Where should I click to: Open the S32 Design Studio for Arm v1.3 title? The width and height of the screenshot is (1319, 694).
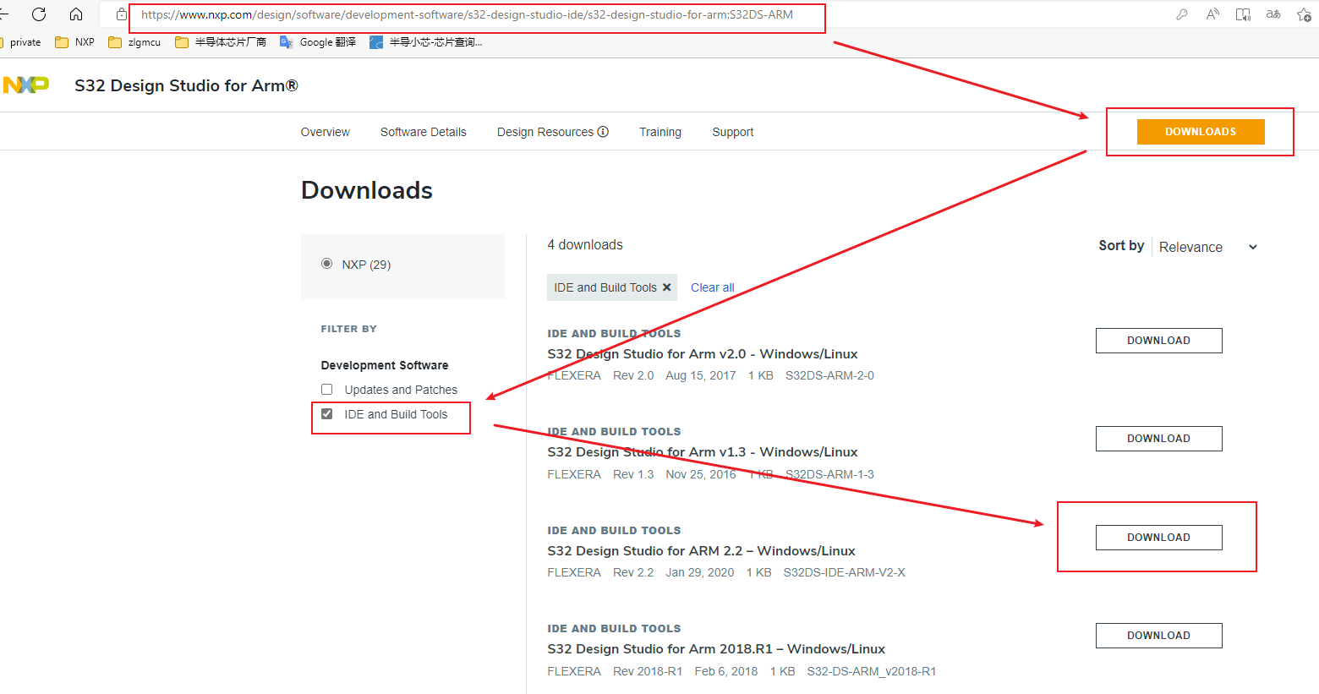tap(703, 452)
